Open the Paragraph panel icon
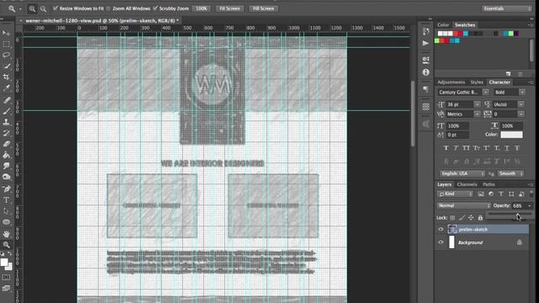Viewport: 539px width, 303px height. tap(425, 89)
